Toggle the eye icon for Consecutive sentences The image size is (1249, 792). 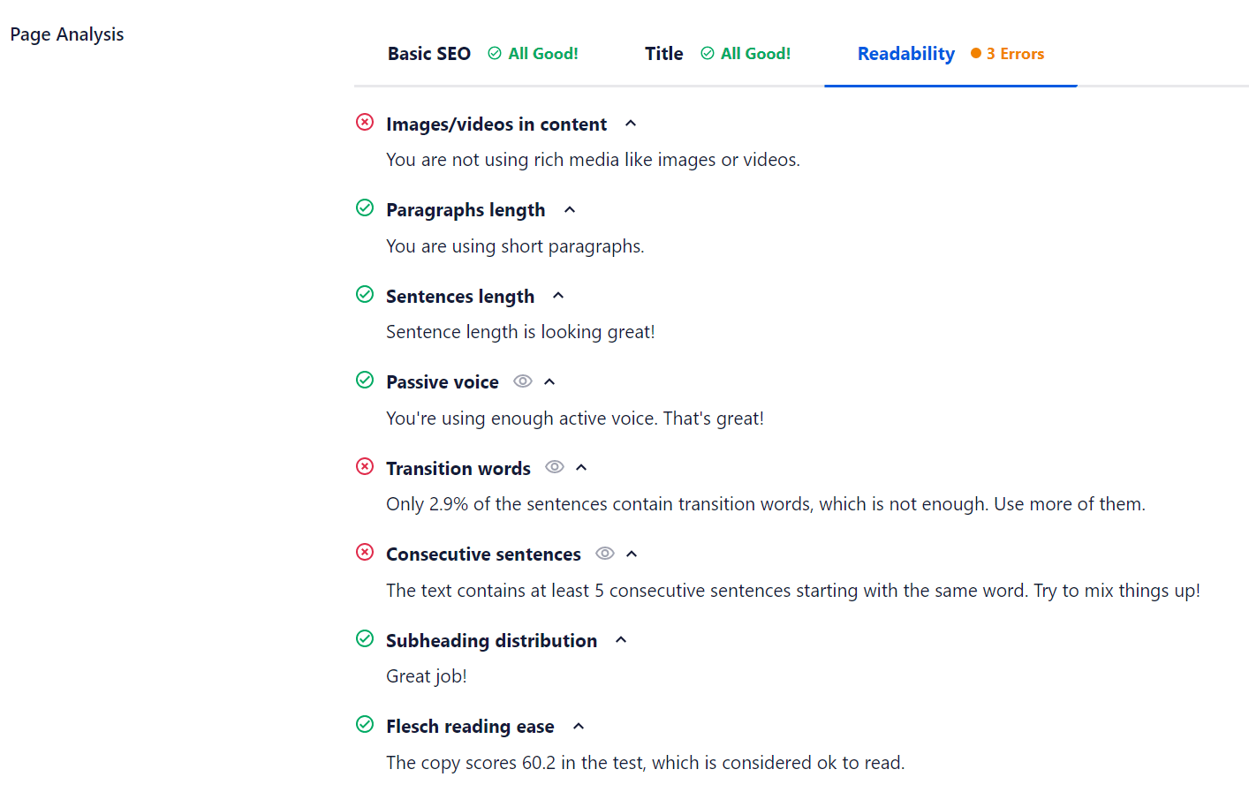[x=604, y=553]
